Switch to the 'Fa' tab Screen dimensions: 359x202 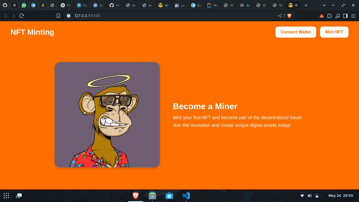click(x=82, y=5)
